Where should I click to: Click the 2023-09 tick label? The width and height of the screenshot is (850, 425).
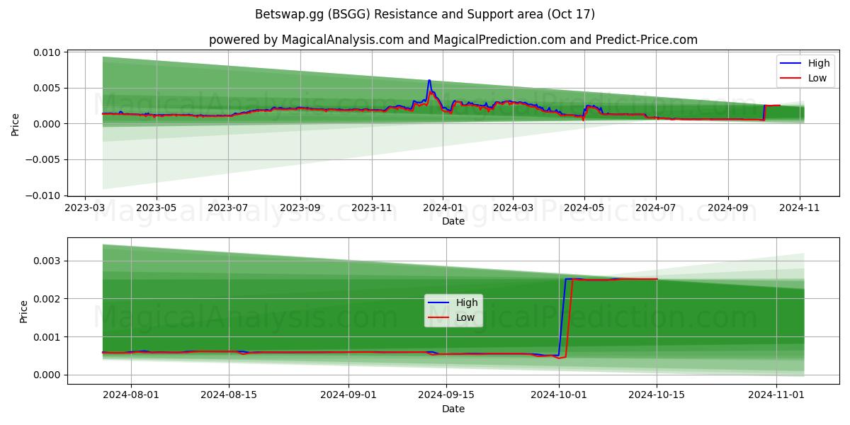pos(300,208)
